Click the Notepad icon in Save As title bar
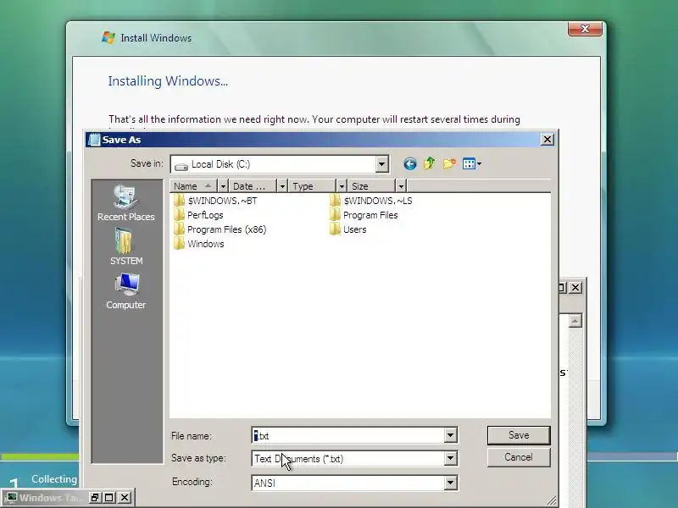Image resolution: width=678 pixels, height=508 pixels. point(94,140)
